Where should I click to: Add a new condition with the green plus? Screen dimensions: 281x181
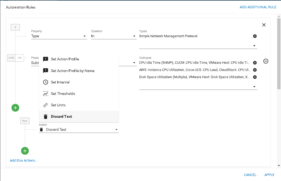tap(15, 108)
